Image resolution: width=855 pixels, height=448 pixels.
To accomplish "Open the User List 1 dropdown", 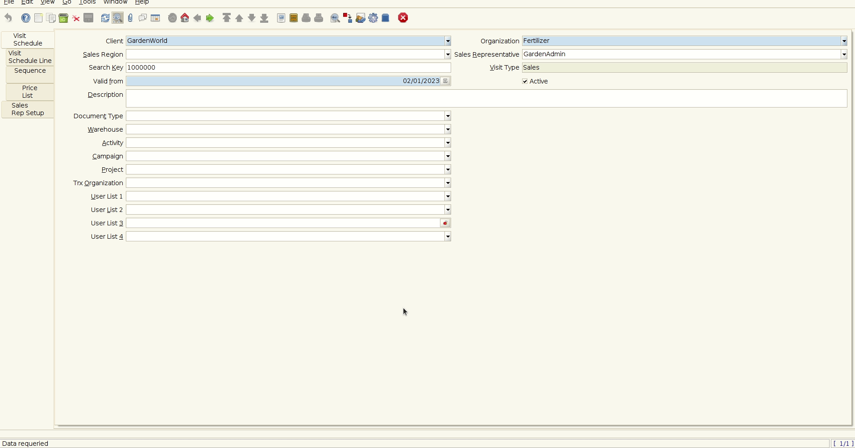I will tap(448, 196).
